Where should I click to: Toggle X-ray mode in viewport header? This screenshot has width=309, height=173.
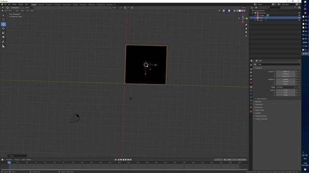click(x=234, y=11)
